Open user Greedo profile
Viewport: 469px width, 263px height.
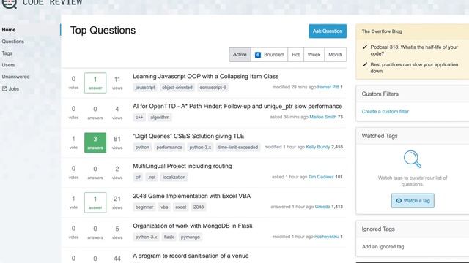322,207
